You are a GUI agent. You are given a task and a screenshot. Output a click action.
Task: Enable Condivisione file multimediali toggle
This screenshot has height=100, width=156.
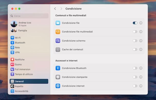click(x=135, y=32)
